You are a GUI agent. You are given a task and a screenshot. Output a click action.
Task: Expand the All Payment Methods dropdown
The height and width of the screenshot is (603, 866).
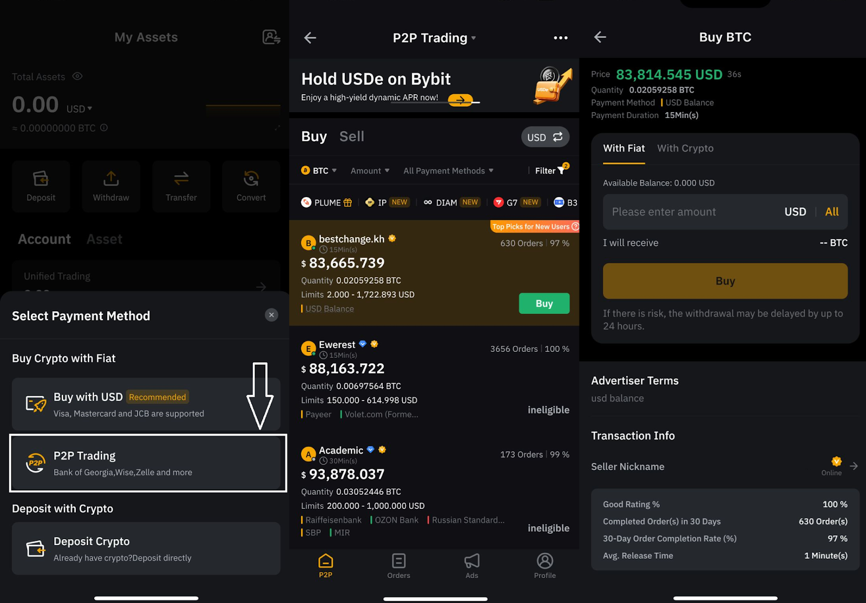(448, 171)
